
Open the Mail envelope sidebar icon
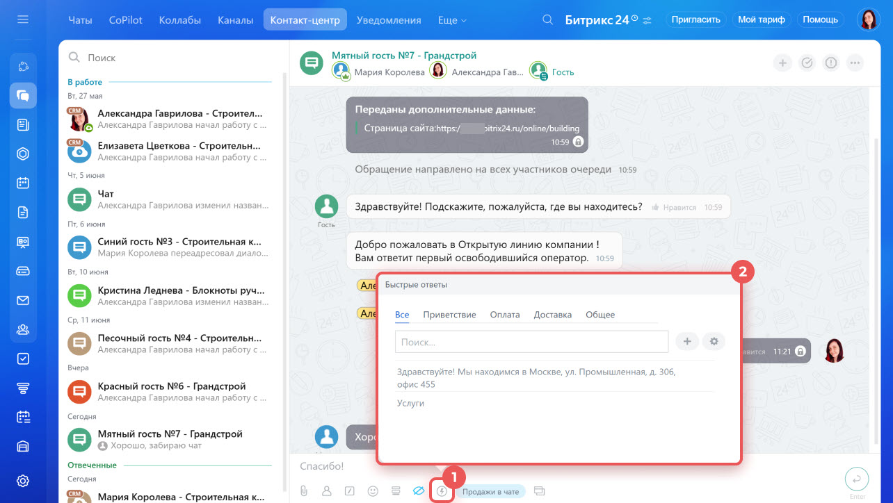pyautogui.click(x=23, y=300)
